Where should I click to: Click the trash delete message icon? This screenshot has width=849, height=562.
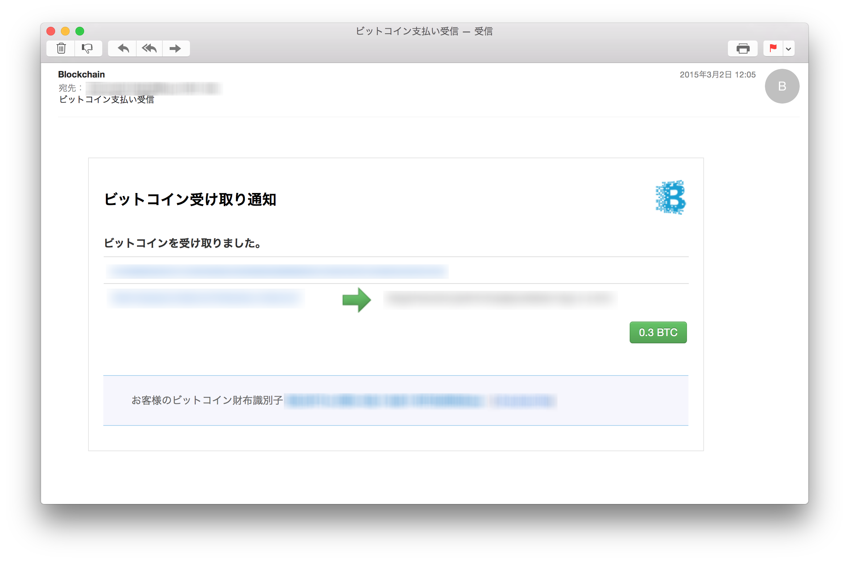click(x=61, y=49)
